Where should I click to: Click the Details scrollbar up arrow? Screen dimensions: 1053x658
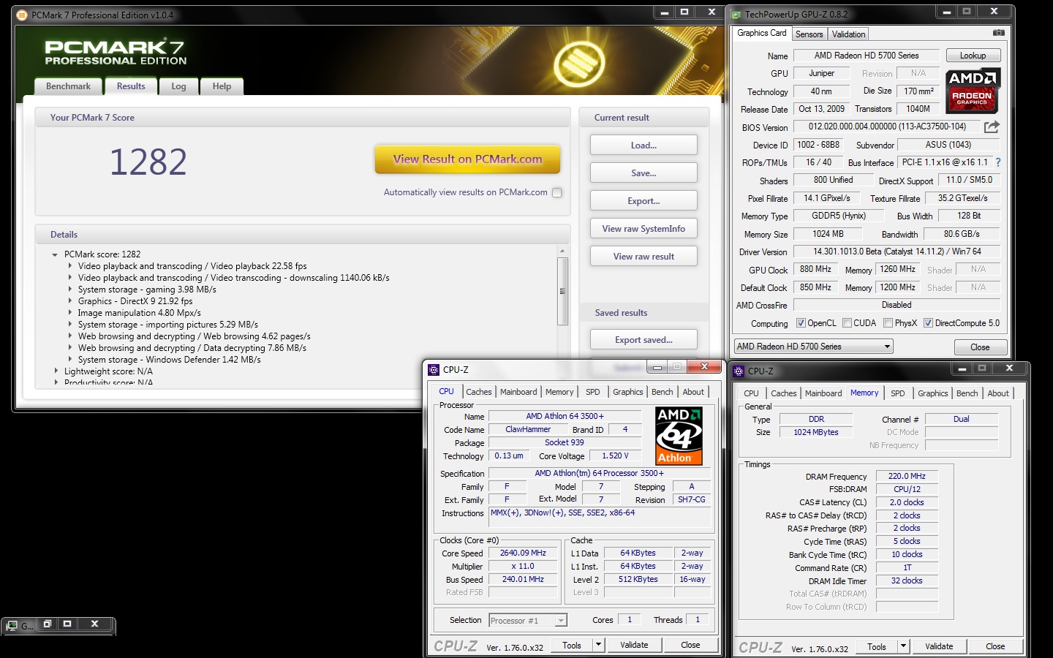coord(562,251)
